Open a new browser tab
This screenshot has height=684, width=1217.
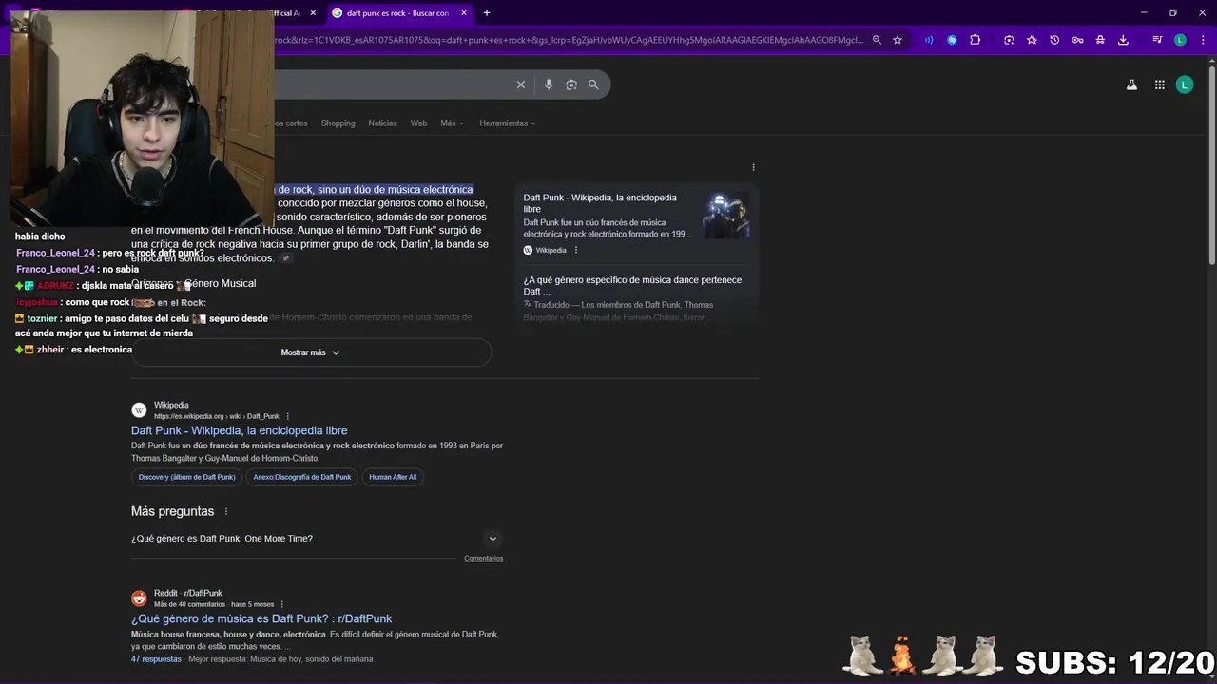(487, 13)
